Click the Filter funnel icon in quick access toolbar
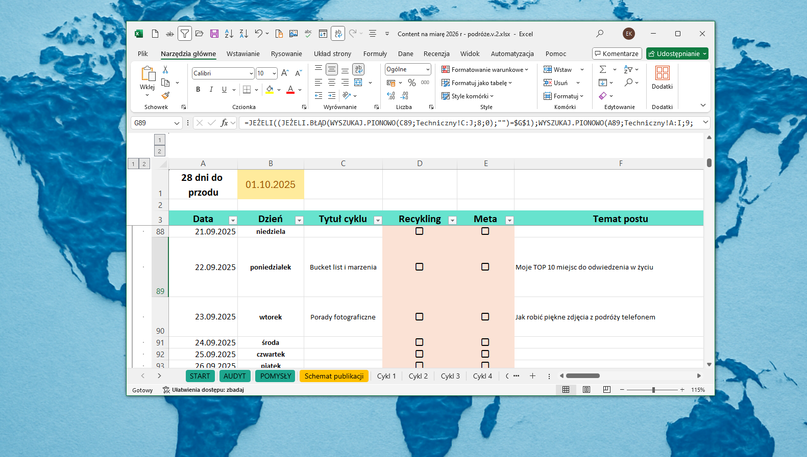 (x=185, y=34)
